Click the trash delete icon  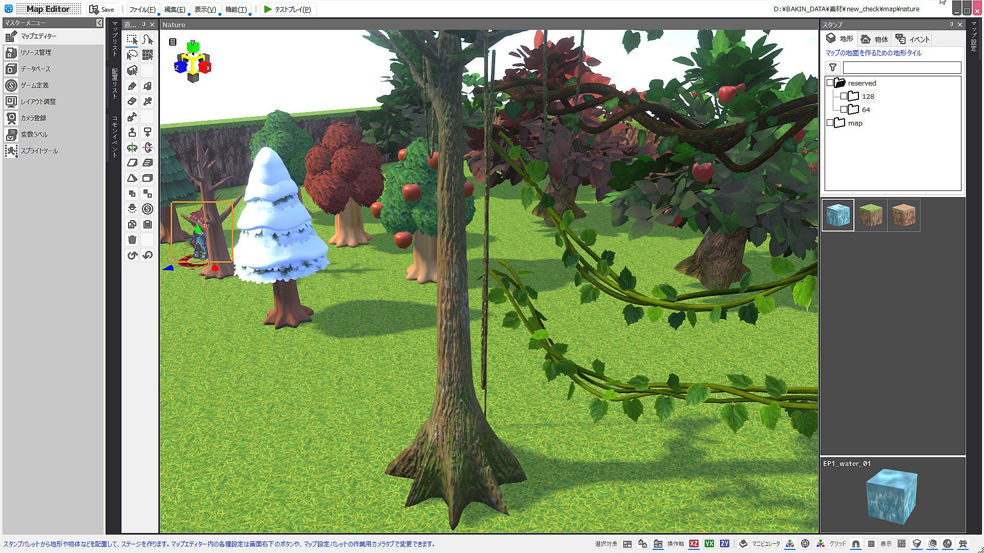click(132, 240)
